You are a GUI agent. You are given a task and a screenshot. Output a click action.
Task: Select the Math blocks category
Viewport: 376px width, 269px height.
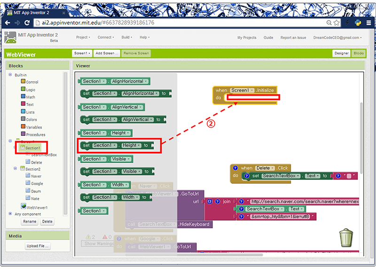click(x=28, y=97)
